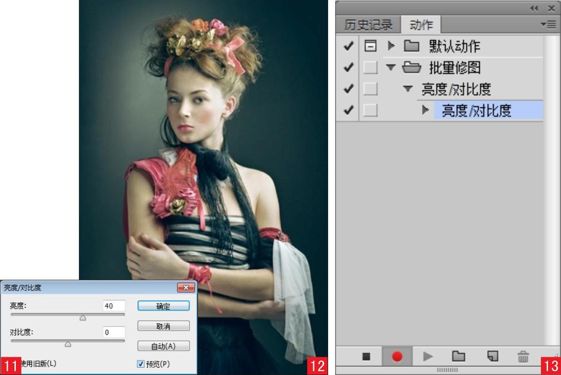Select the 默认动作 row

point(463,46)
